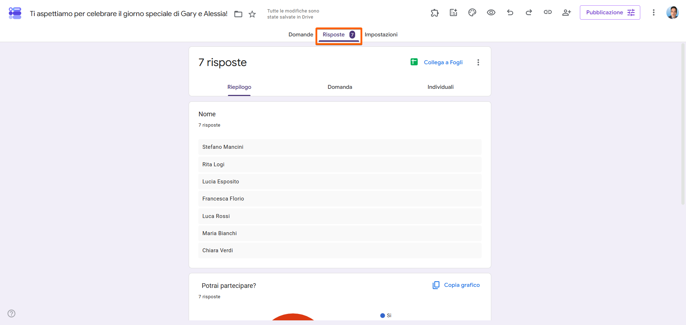This screenshot has height=325, width=686.
Task: Click the Chiara Verdi response
Action: click(x=340, y=250)
